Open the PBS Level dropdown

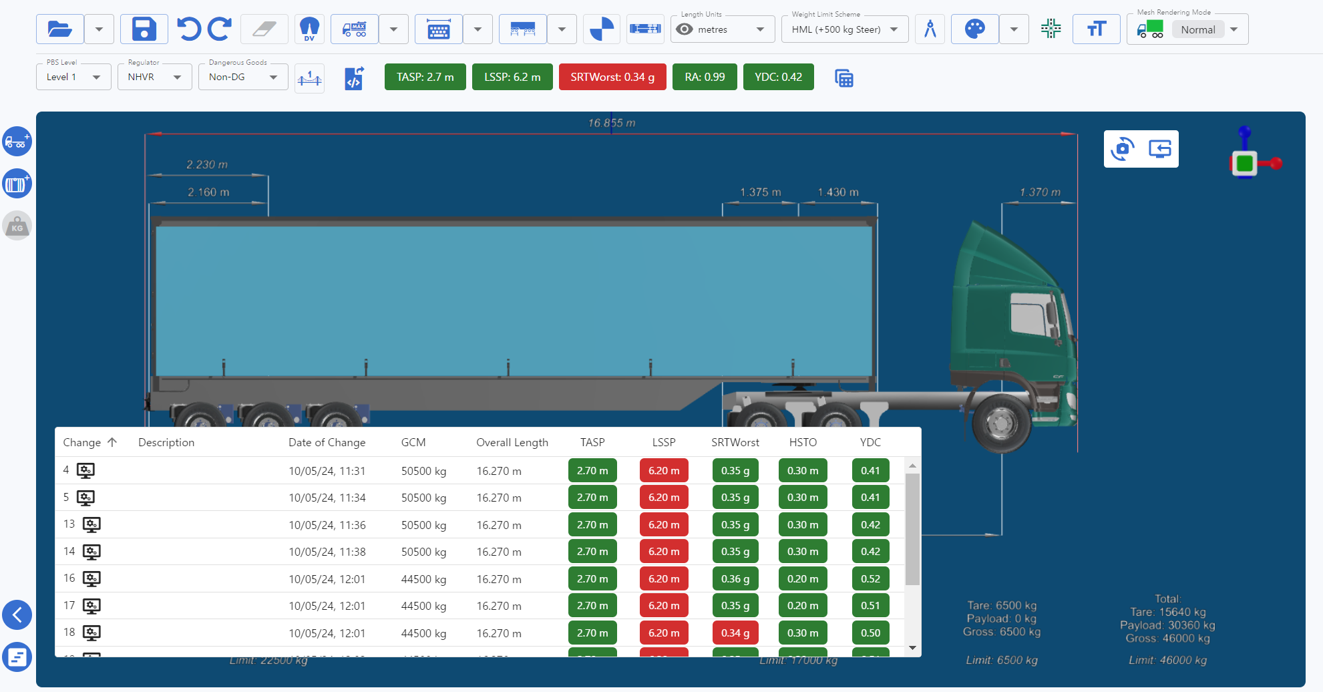click(73, 77)
